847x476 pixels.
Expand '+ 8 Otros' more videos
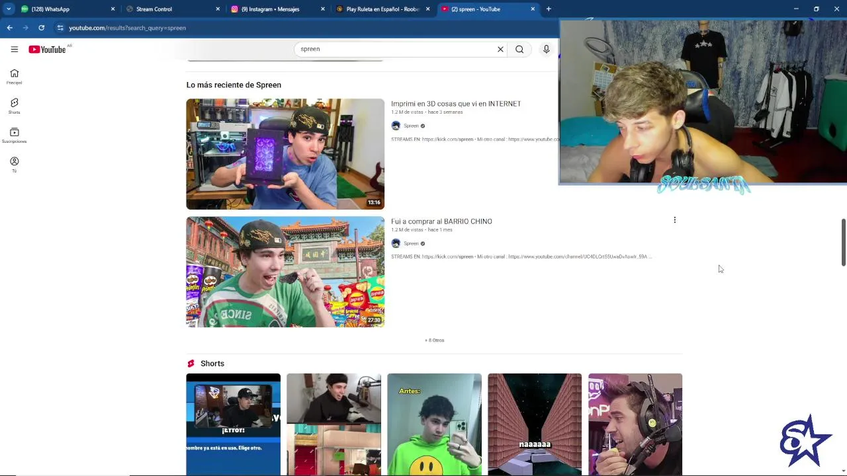pos(434,340)
